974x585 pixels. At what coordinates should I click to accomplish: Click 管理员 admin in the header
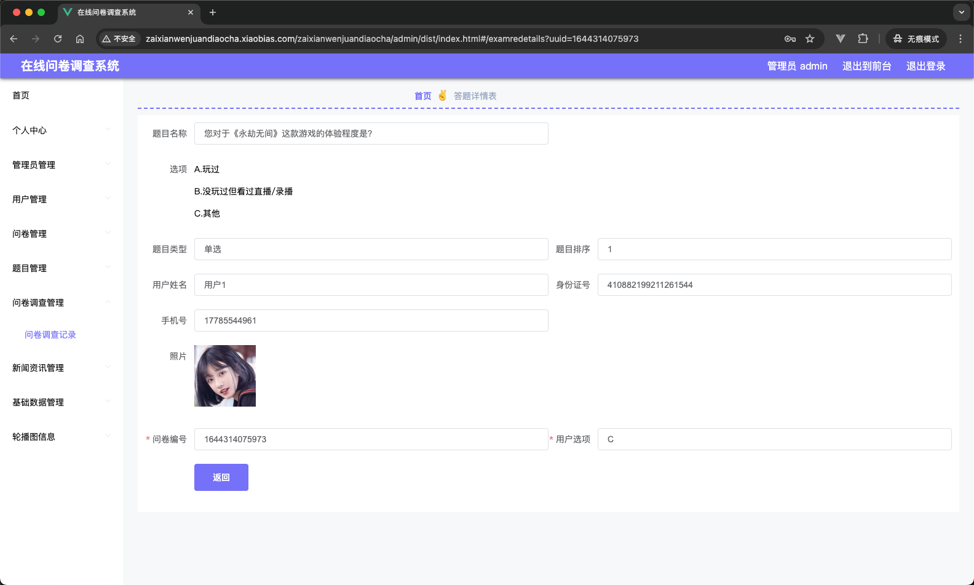[x=797, y=66]
